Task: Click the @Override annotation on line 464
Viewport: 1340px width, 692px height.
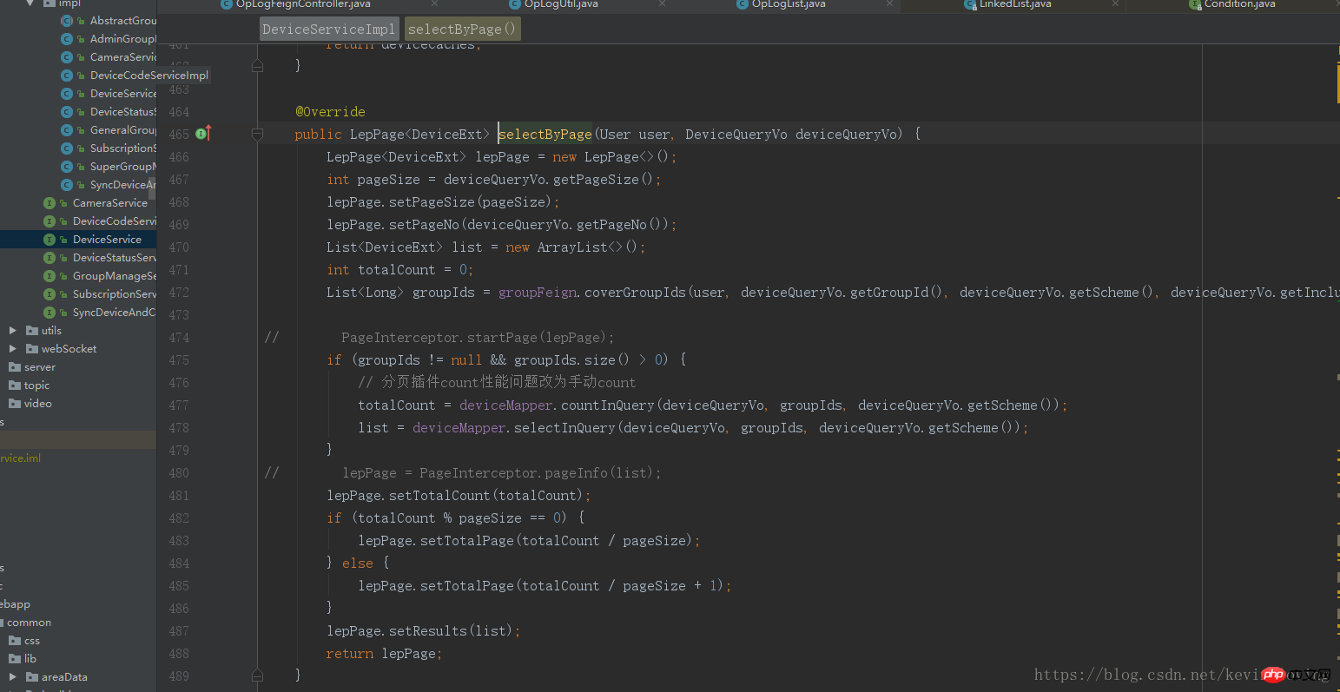Action: coord(330,111)
